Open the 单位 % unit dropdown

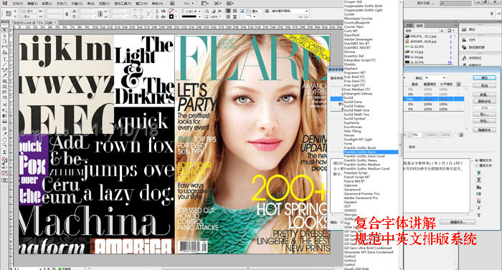pyautogui.click(x=435, y=78)
